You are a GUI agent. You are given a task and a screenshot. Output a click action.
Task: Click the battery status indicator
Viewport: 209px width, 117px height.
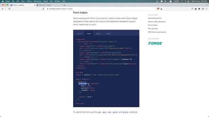176,1
